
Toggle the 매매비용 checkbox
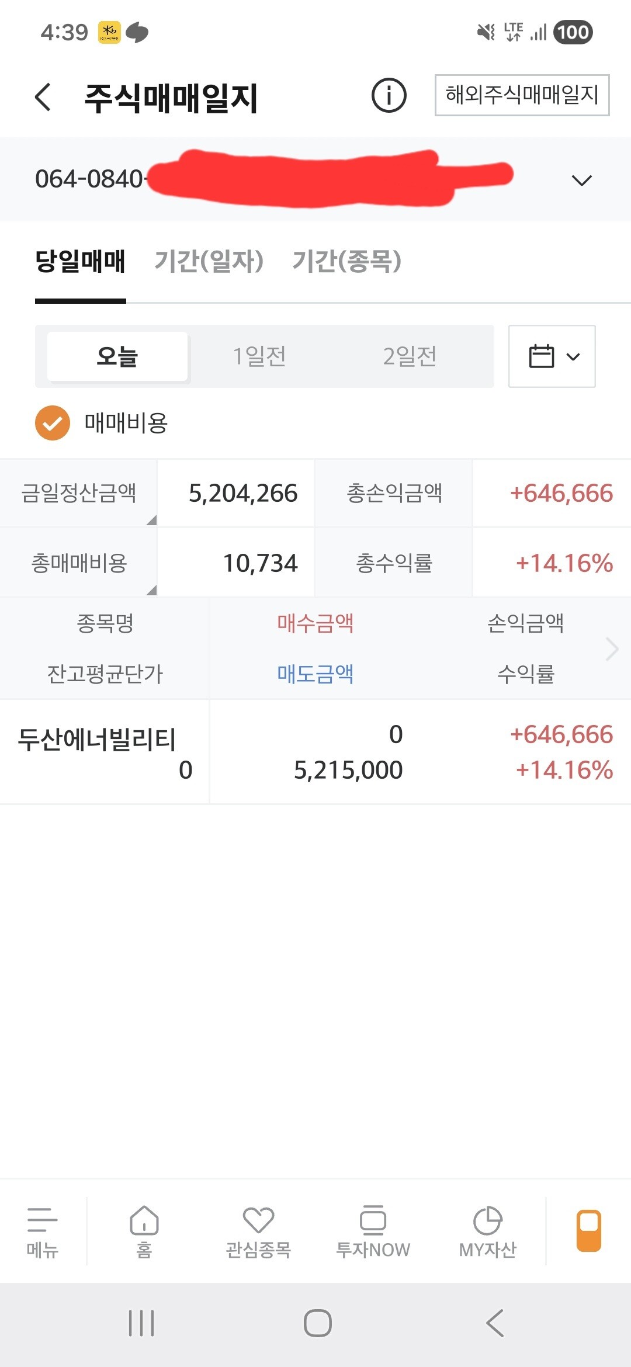(53, 423)
